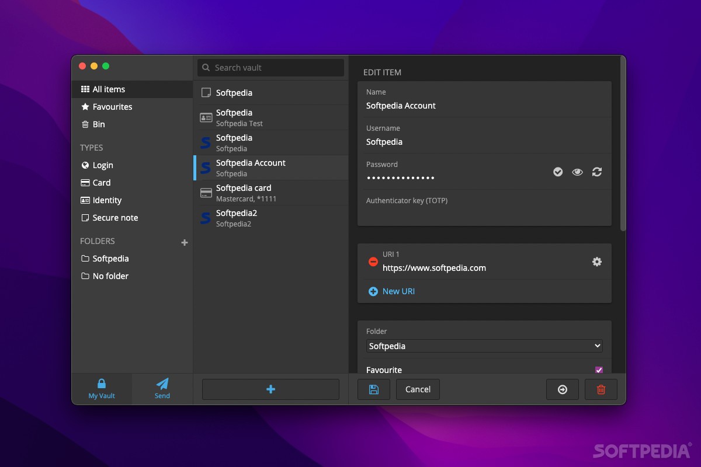Reveal the password with the eye icon
The image size is (701, 467).
577,172
